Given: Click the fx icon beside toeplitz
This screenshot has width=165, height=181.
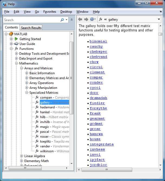Looking at the screenshot, I should click(37, 141).
